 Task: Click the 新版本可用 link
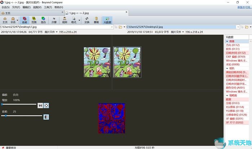click(244, 7)
